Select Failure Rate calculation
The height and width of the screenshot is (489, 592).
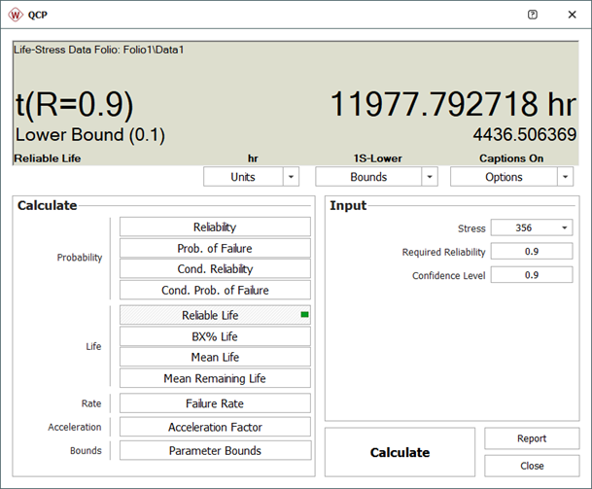coord(215,403)
